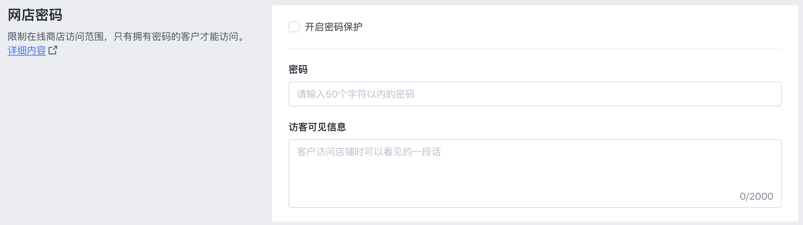Open the 详细内容 link
The height and width of the screenshot is (225, 803).
click(x=27, y=50)
